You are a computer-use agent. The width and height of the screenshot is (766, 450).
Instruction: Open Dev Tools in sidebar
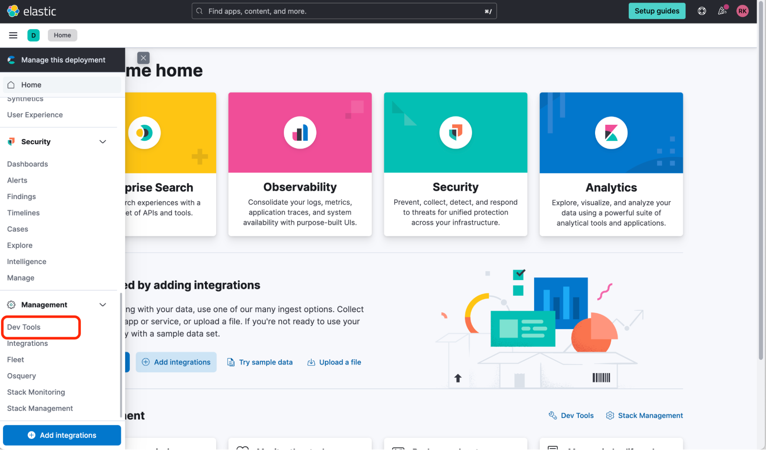(24, 327)
